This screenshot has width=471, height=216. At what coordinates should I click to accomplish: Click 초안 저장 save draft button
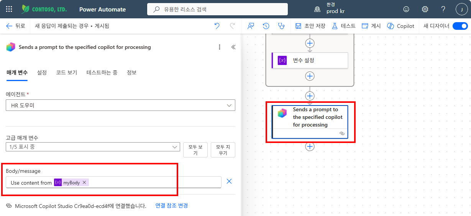(x=310, y=26)
